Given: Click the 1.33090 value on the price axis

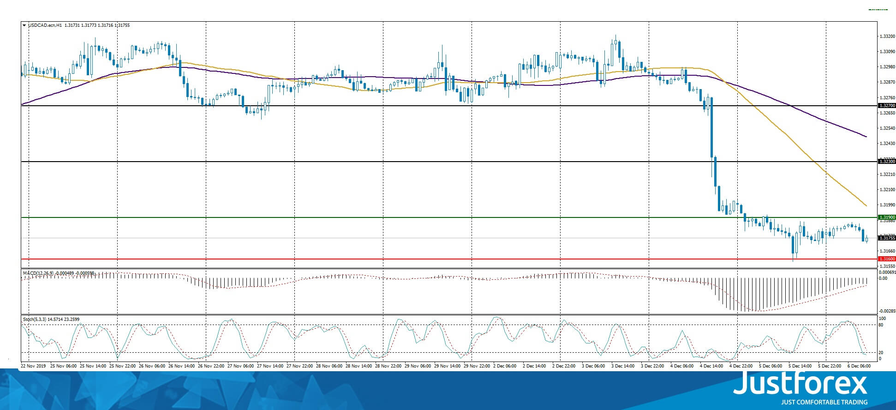Looking at the screenshot, I should coord(887,51).
